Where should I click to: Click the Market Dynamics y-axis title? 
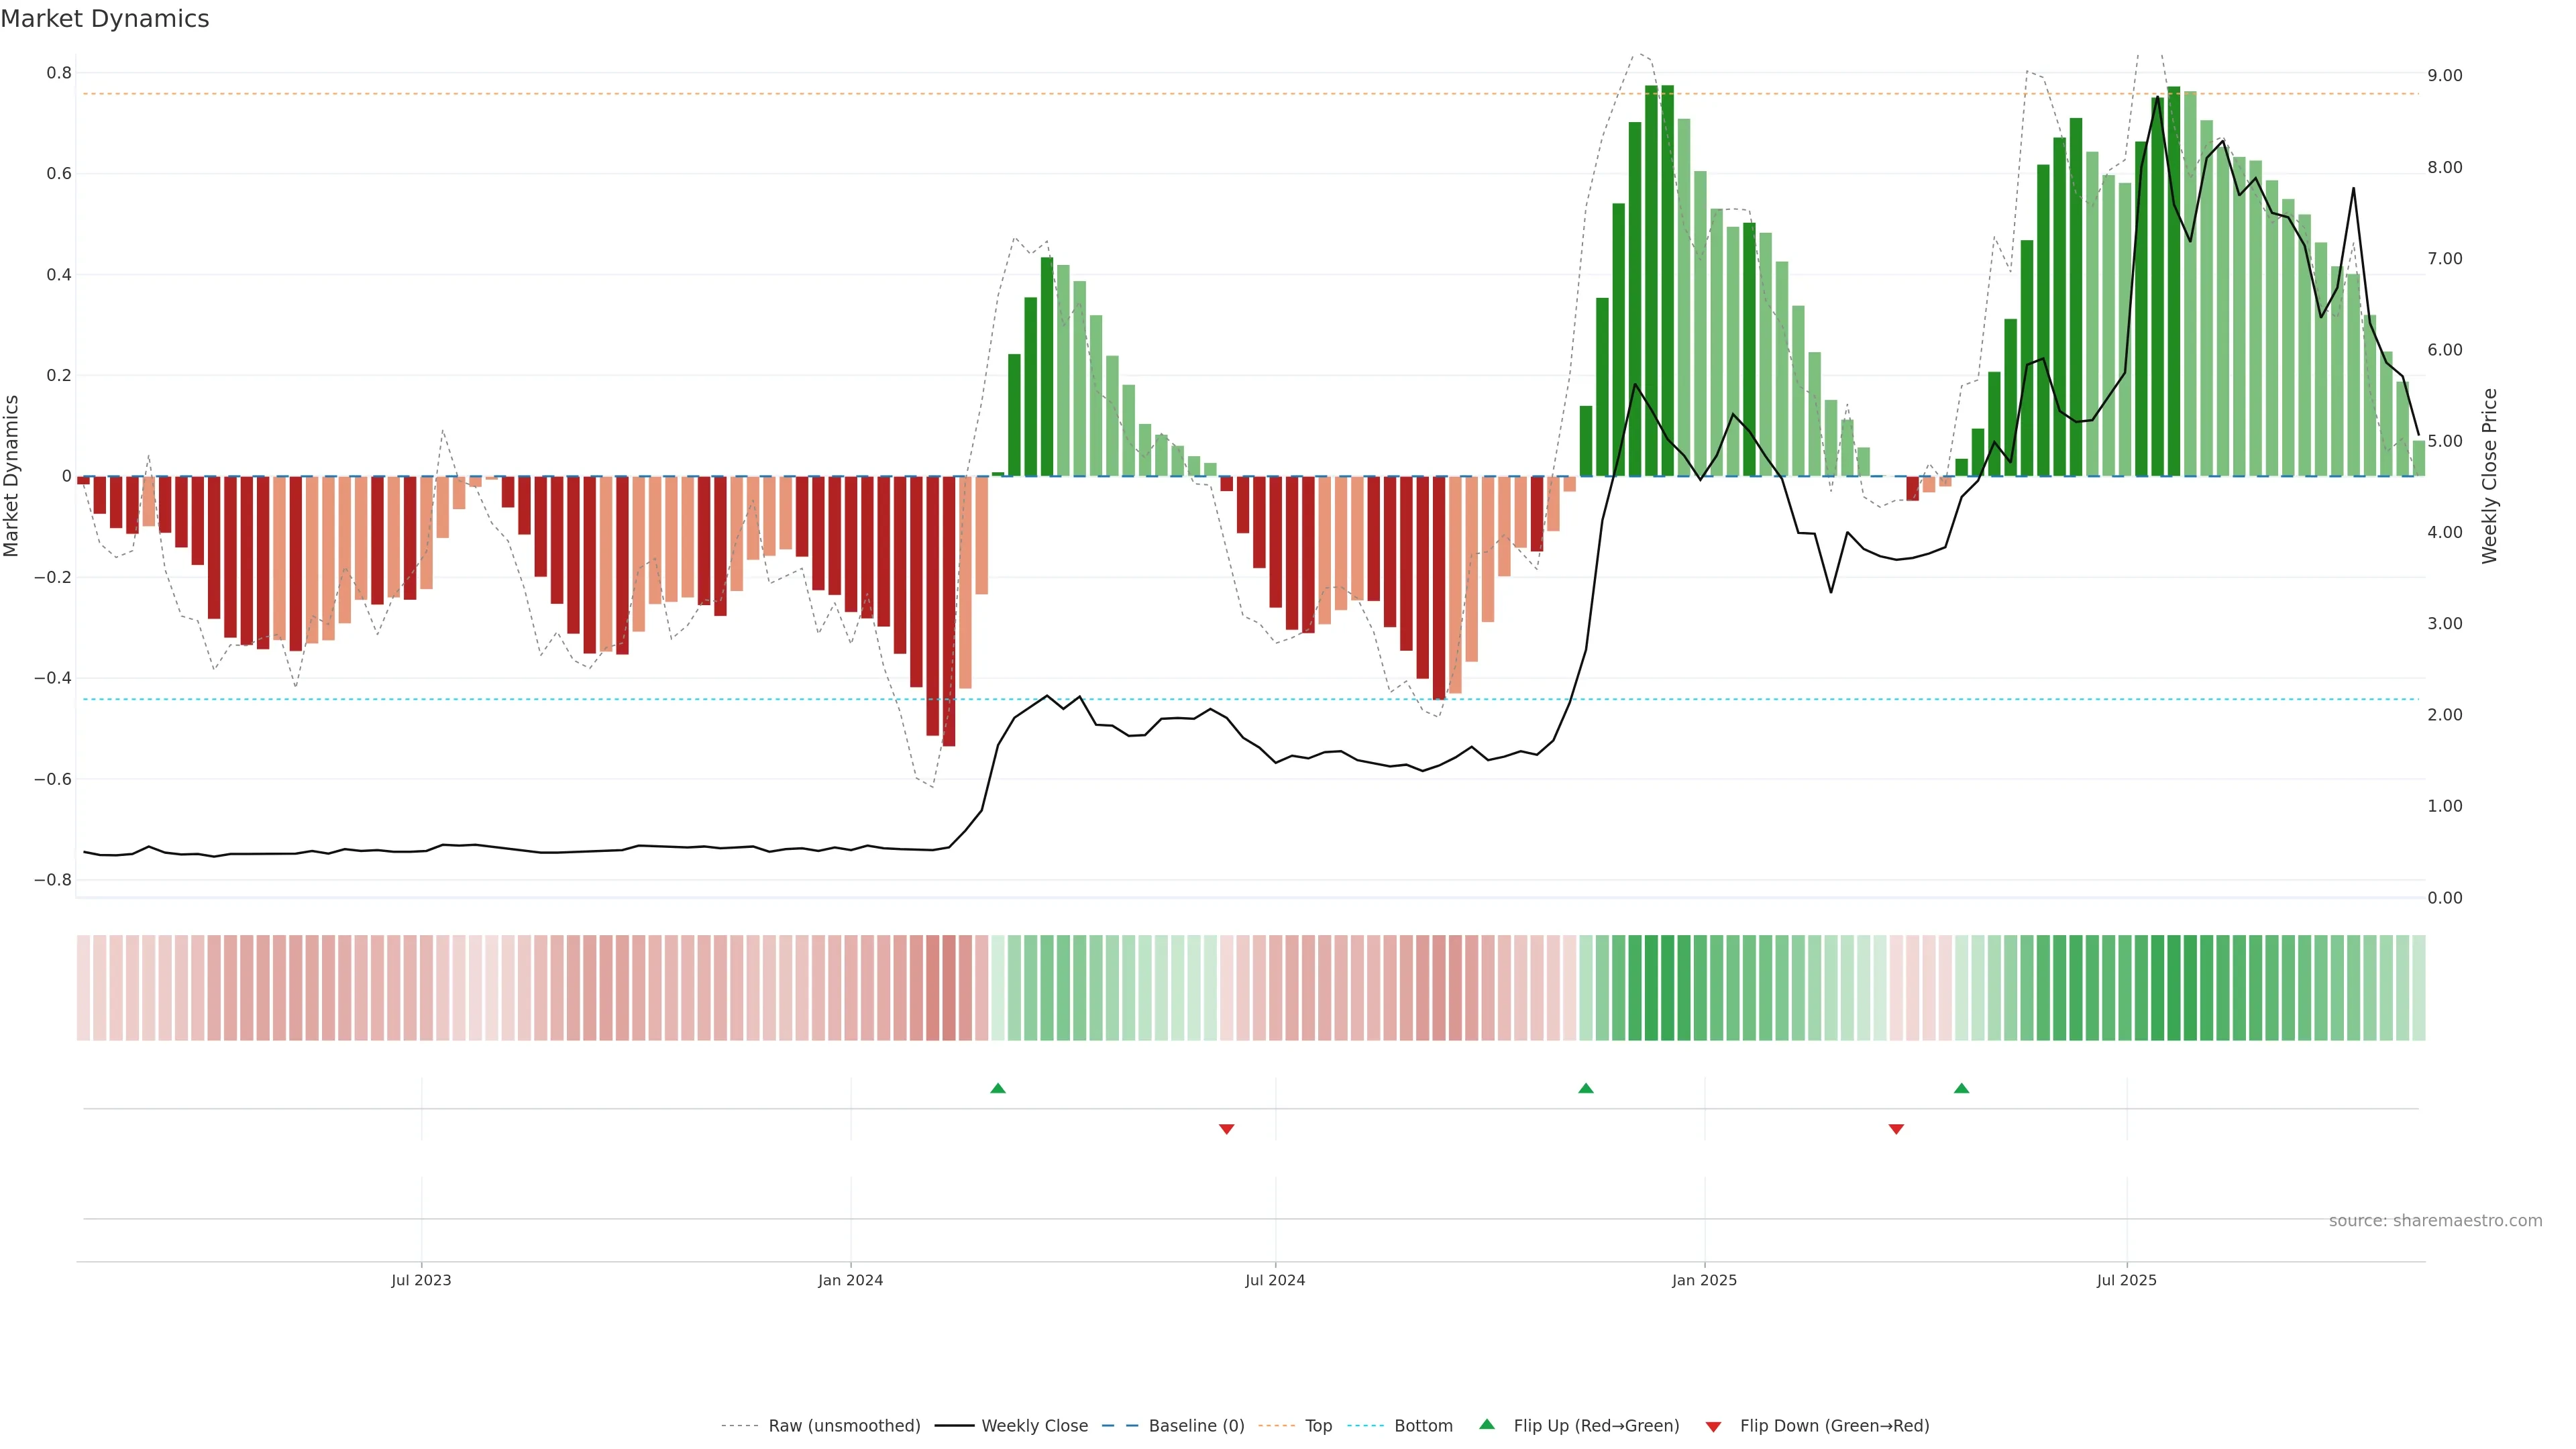click(x=12, y=476)
